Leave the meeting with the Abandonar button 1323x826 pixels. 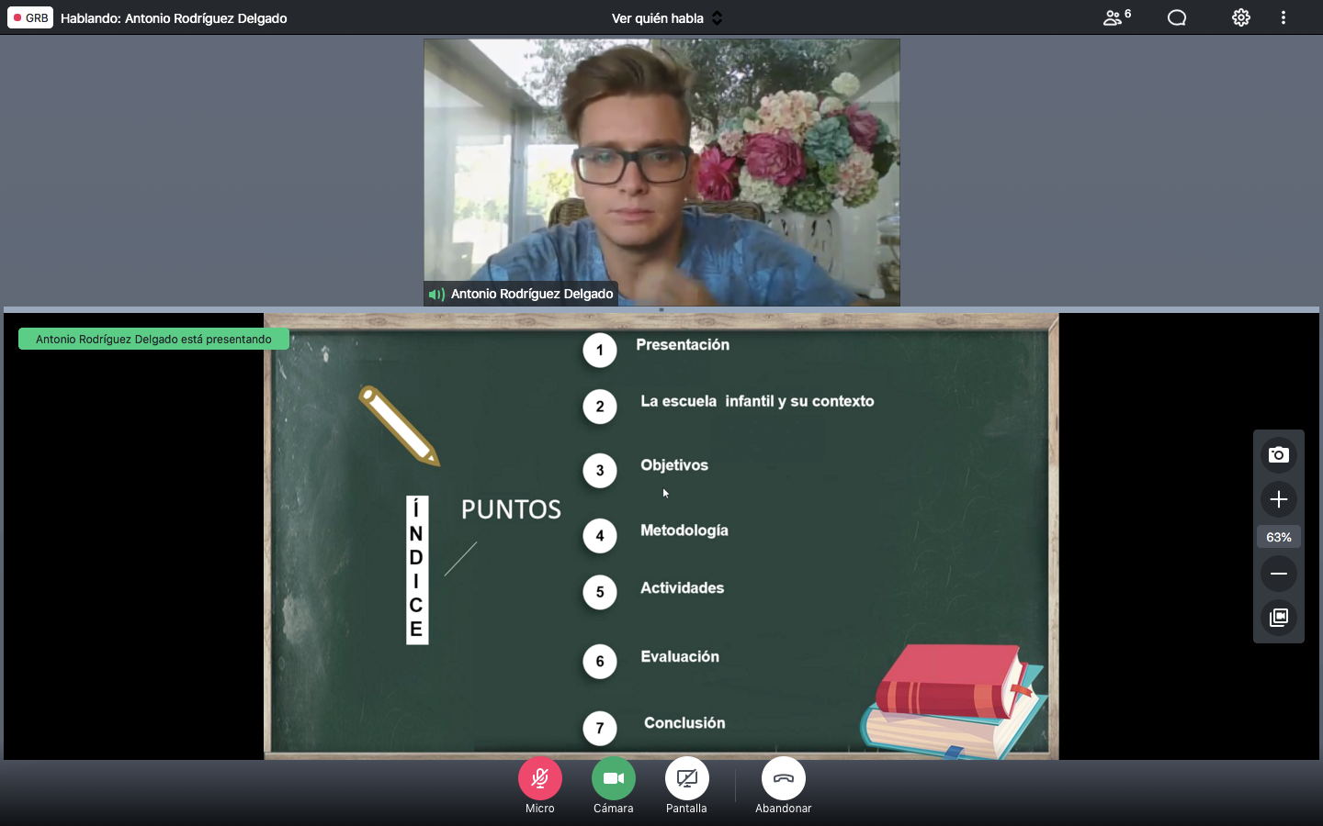coord(784,779)
